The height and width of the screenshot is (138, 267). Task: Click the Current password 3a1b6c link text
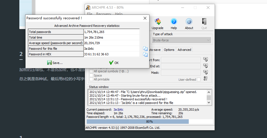click(119, 110)
